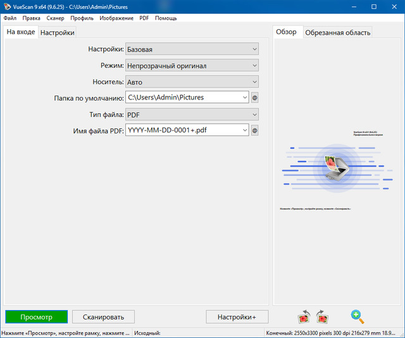405x338 pixels.
Task: Switch to the Настройки tab
Action: tap(58, 33)
